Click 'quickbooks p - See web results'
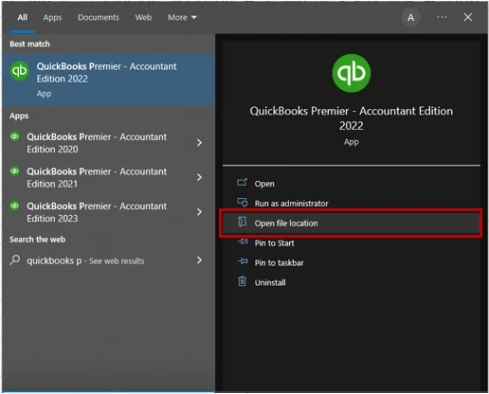 coord(85,260)
